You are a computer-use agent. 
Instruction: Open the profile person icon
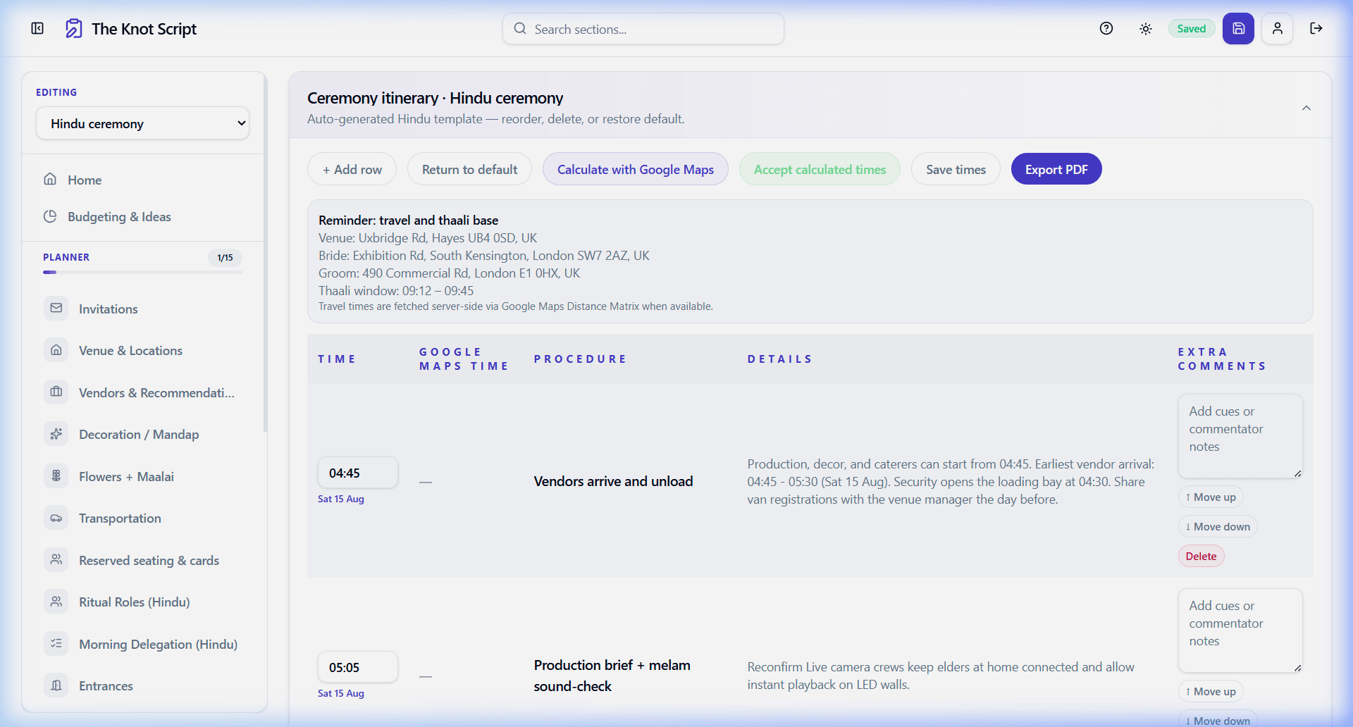[x=1278, y=28]
